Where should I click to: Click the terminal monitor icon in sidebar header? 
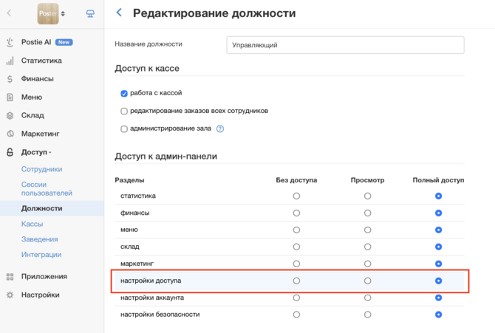90,13
